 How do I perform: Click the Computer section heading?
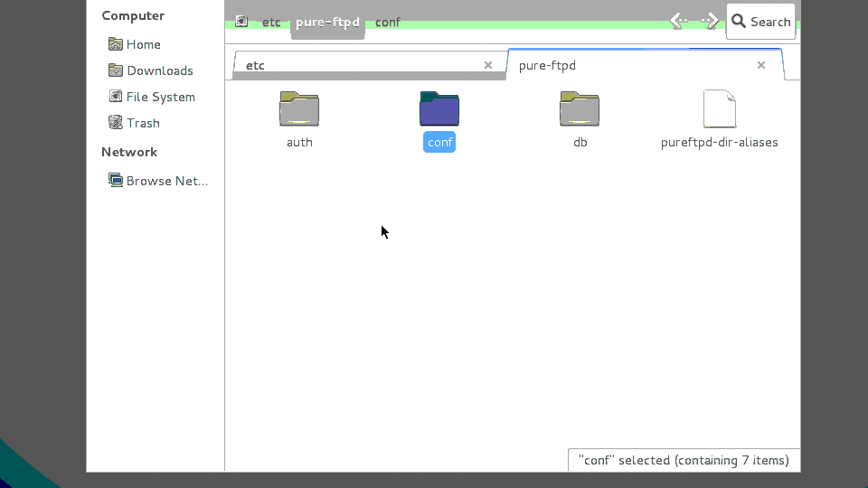pyautogui.click(x=133, y=15)
